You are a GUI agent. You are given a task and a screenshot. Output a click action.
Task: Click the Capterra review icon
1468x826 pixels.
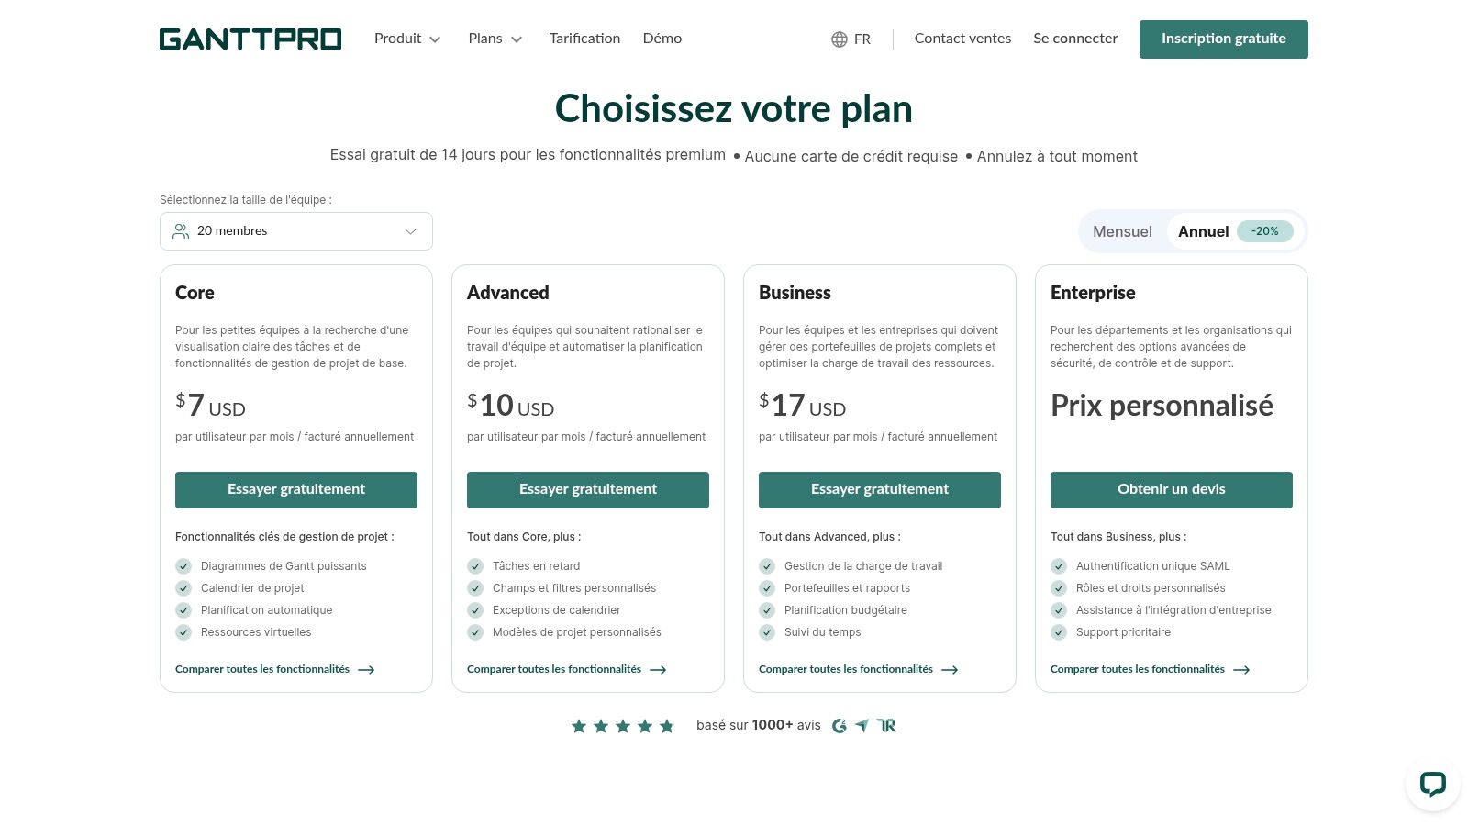tap(862, 726)
